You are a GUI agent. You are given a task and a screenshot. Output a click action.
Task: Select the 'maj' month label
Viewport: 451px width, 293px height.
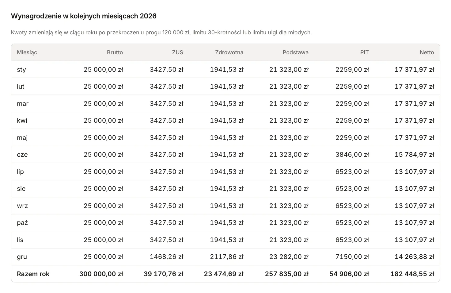point(22,138)
